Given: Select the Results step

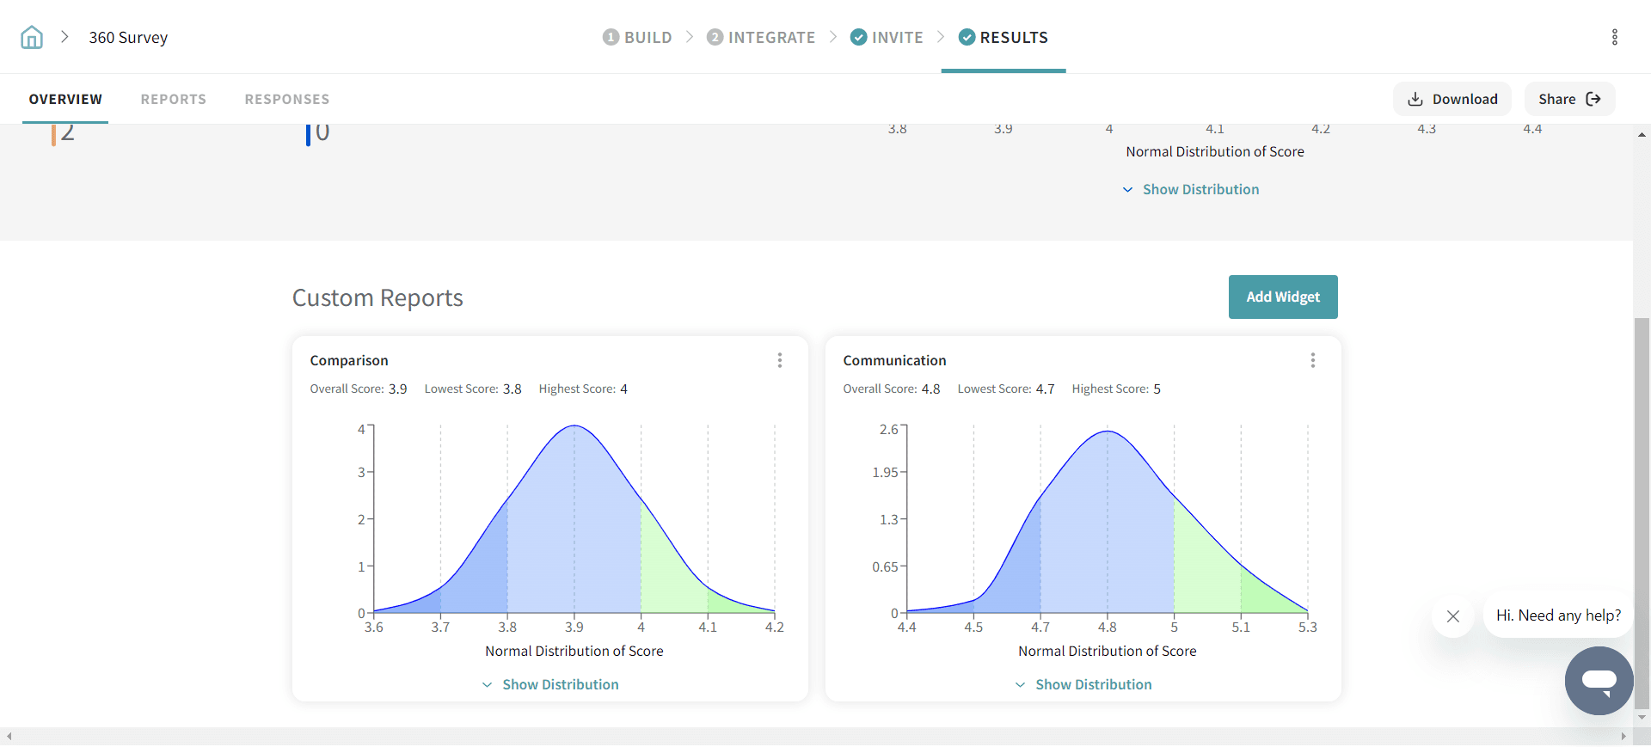Looking at the screenshot, I should 1003,37.
